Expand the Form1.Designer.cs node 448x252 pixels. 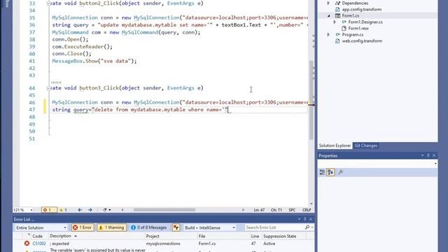(335, 22)
